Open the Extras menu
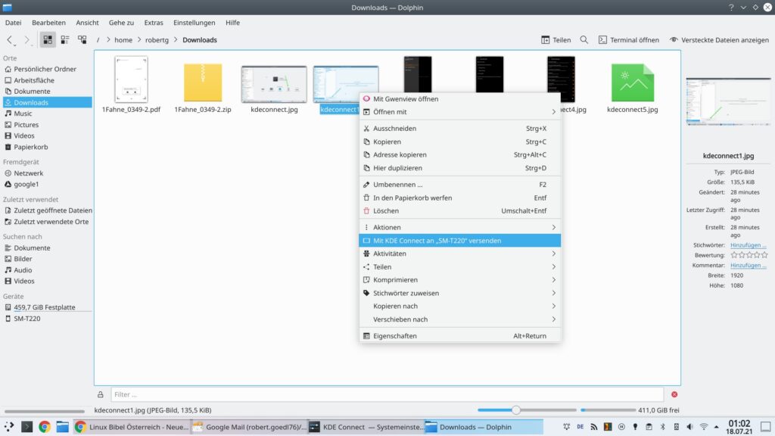Screen dimensions: 775x436 [154, 22]
